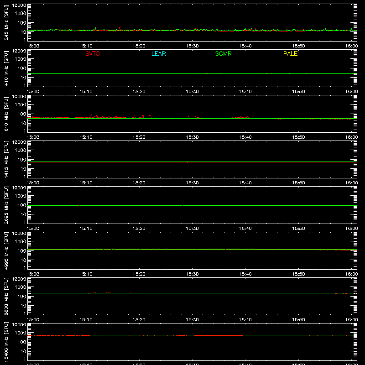Click the 1000 y-axis value on 15400 MHz plot
This screenshot has width=365, height=365.
21,333
